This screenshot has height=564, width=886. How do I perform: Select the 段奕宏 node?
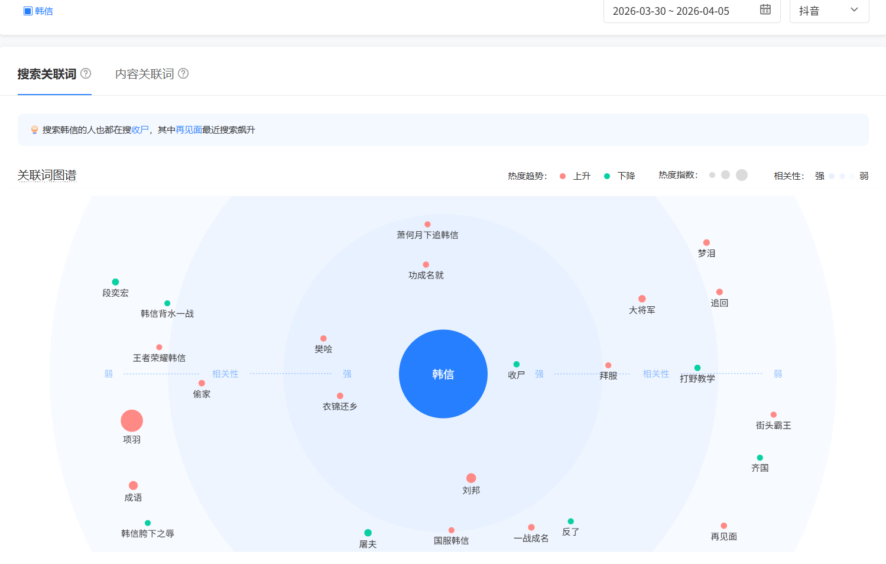pos(115,282)
